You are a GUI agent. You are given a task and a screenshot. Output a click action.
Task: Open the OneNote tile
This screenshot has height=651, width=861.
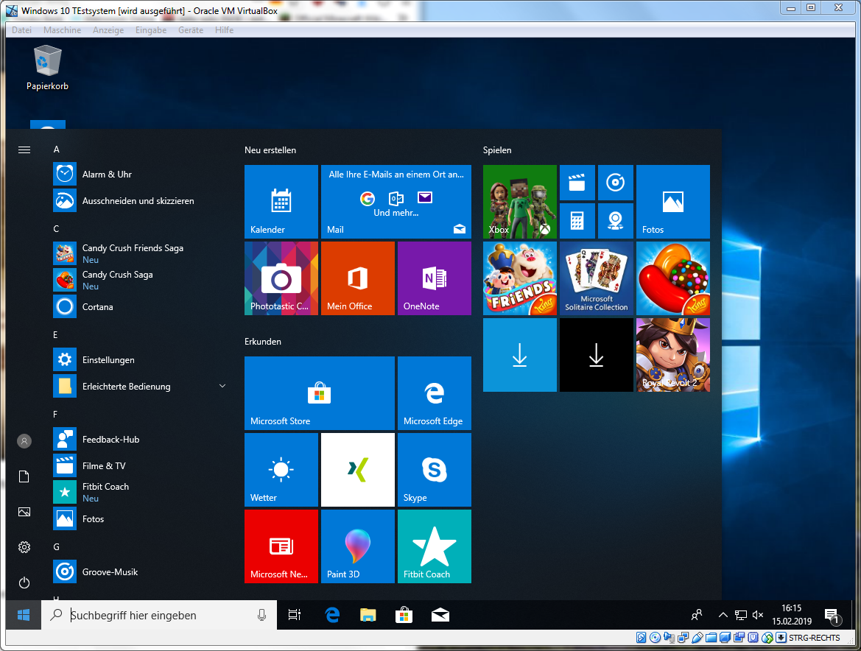pyautogui.click(x=434, y=278)
